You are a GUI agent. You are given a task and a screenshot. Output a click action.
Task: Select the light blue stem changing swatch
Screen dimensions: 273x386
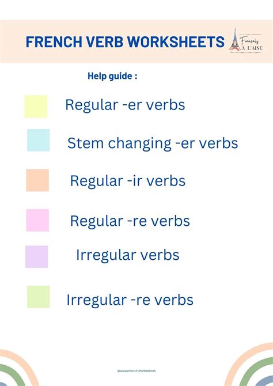click(x=38, y=140)
